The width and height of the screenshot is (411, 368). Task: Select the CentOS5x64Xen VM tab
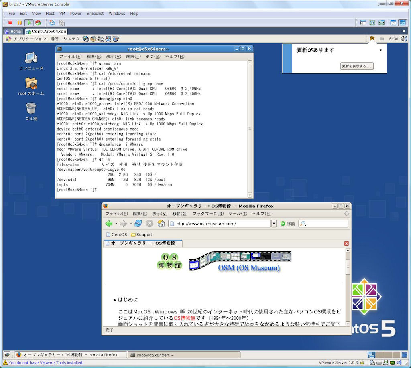coord(47,31)
